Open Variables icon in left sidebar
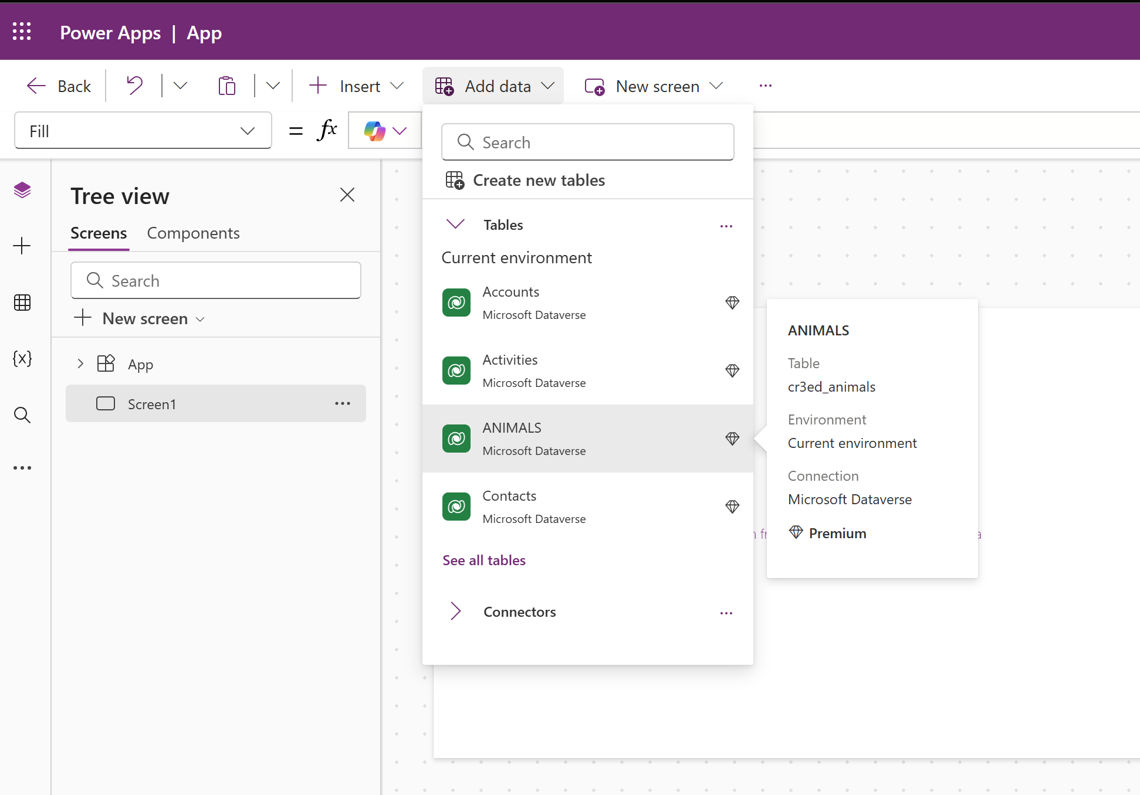 pos(22,358)
